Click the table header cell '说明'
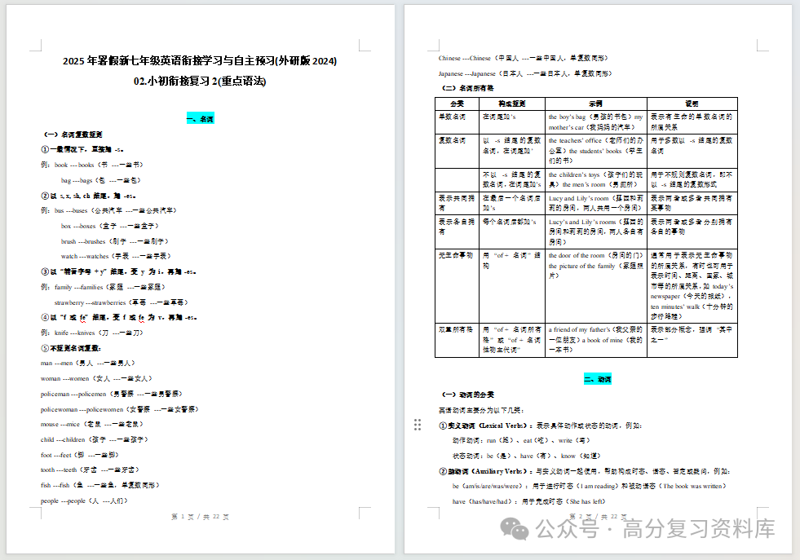The image size is (800, 560). coord(692,104)
